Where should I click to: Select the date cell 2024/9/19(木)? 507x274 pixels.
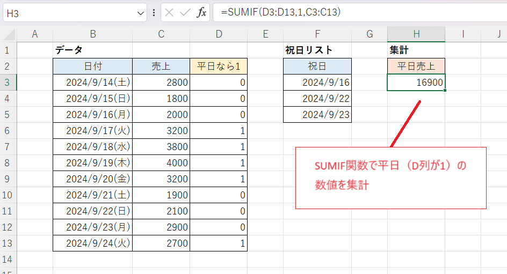(93, 163)
